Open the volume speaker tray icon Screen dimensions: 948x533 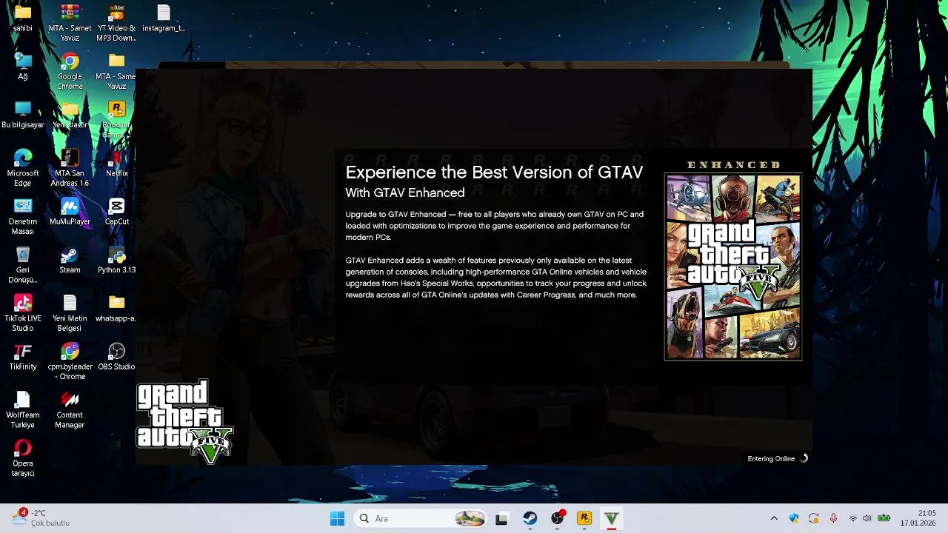point(867,519)
